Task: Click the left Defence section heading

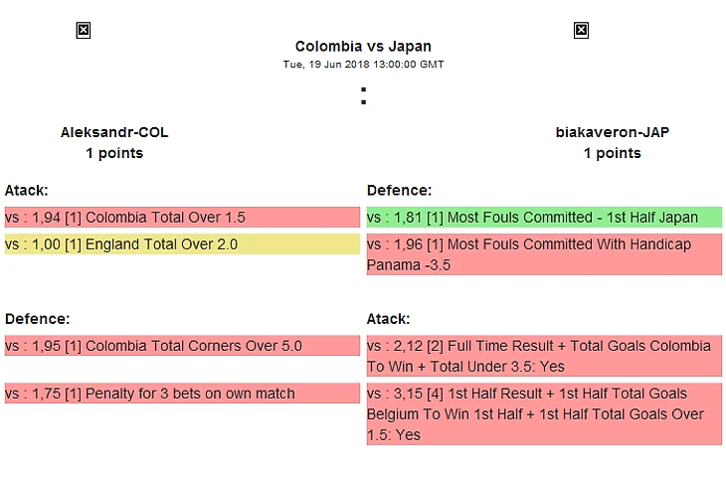Action: click(37, 319)
